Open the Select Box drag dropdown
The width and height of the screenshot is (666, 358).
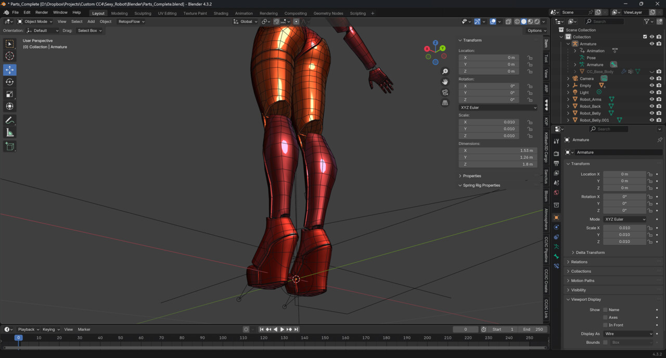pyautogui.click(x=89, y=31)
